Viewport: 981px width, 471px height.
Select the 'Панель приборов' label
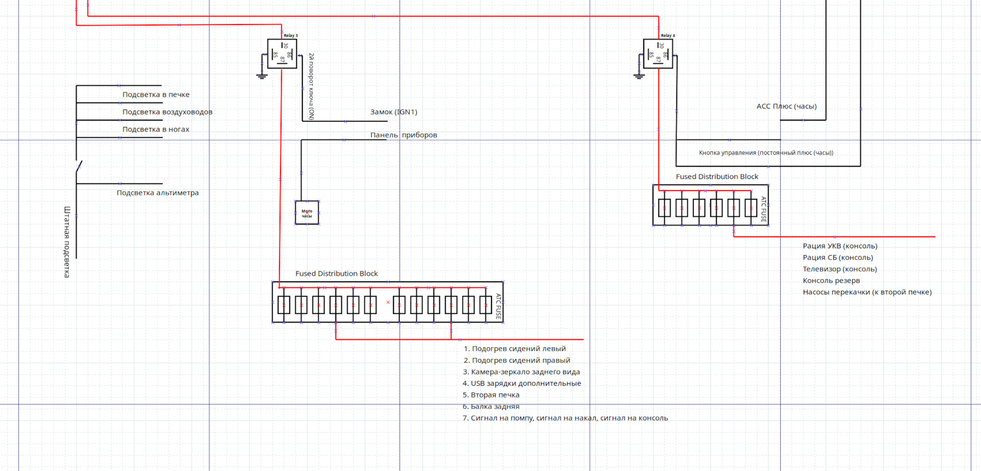pyautogui.click(x=404, y=135)
